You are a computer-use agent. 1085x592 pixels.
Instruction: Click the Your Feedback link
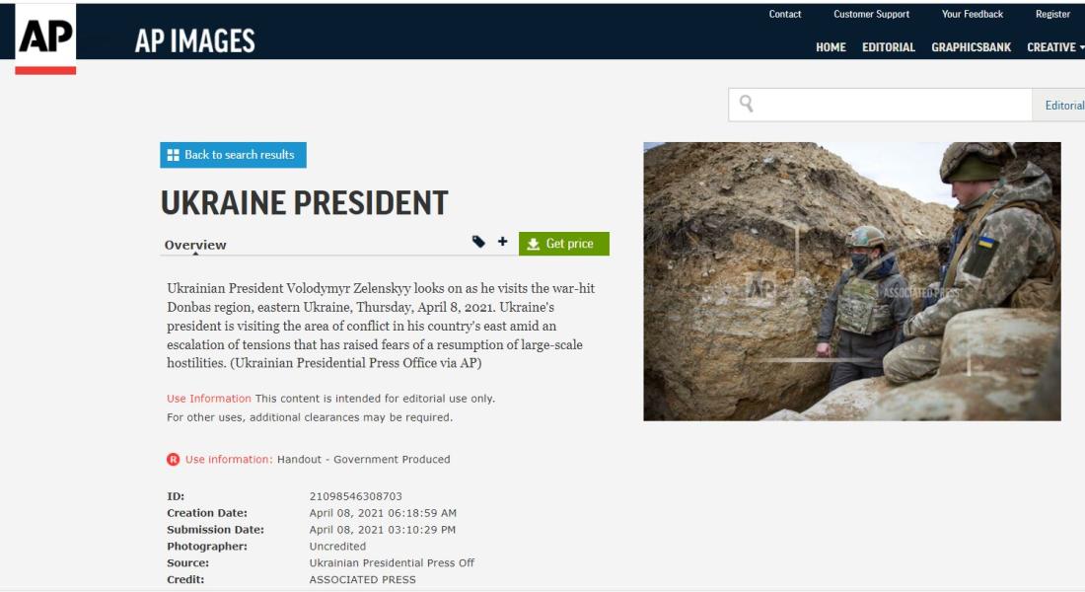[972, 14]
